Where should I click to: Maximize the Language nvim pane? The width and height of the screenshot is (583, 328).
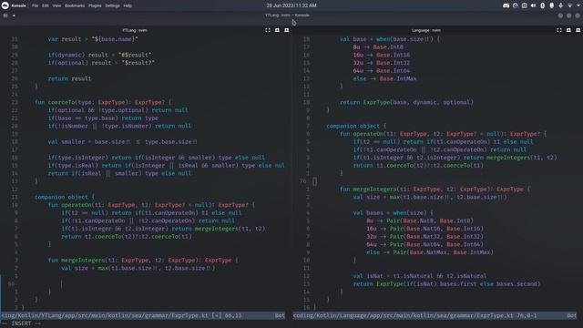pos(559,30)
